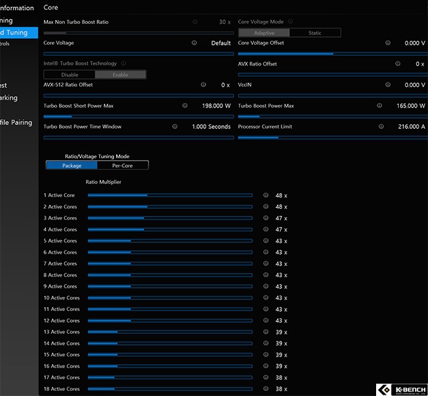
Task: Adjust the 18 Active Cores ratio slider
Action: pyautogui.click(x=170, y=389)
